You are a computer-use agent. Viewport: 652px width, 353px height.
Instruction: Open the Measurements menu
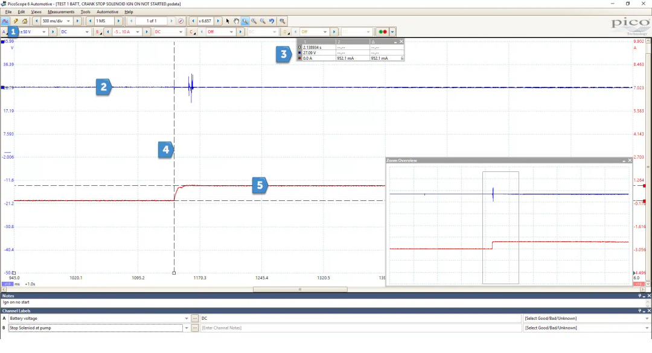(x=61, y=11)
